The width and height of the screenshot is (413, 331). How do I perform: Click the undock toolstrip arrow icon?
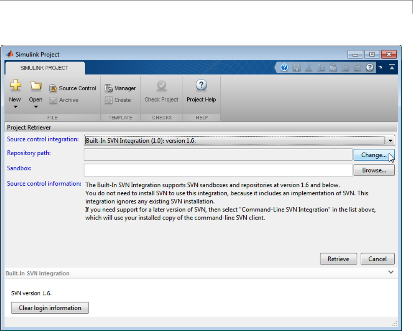click(x=381, y=67)
